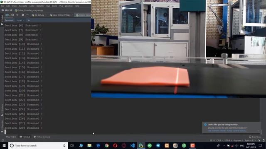This screenshot has height=149, width=266.
Task: Open the Edit menu
Action: pyautogui.click(x=8, y=6)
